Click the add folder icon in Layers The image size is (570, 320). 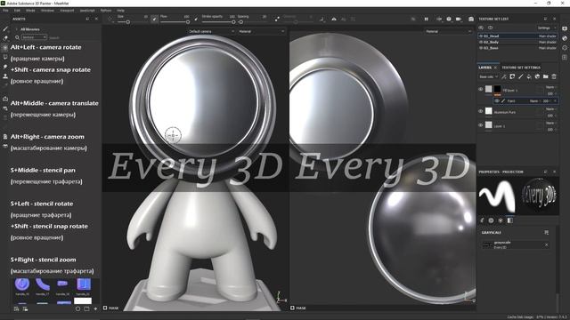pos(546,76)
